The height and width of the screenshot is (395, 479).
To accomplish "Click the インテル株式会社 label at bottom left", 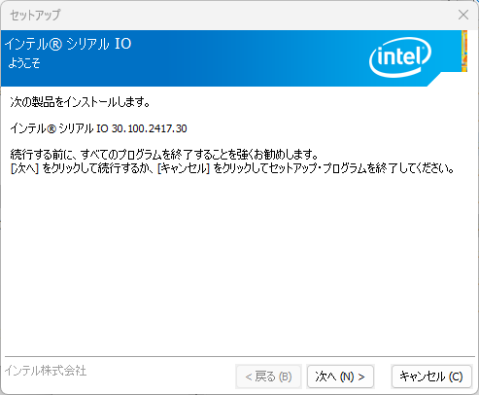I will pyautogui.click(x=46, y=371).
